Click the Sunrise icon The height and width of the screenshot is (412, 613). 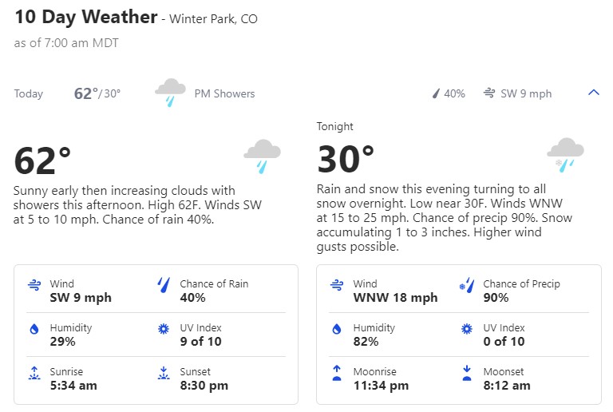click(x=34, y=374)
